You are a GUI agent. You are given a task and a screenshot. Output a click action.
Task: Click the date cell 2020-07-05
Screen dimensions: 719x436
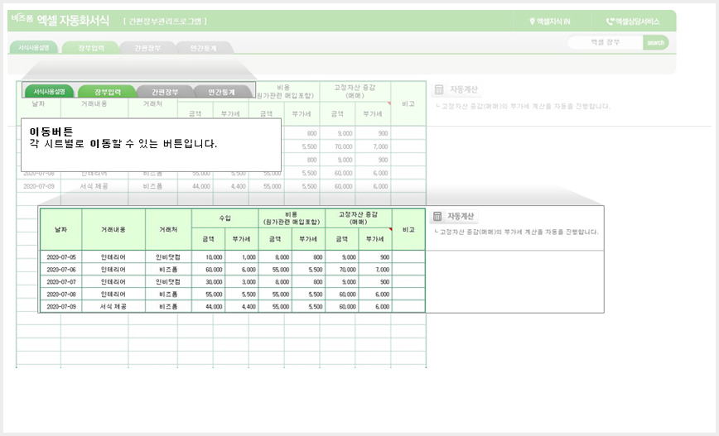61,257
